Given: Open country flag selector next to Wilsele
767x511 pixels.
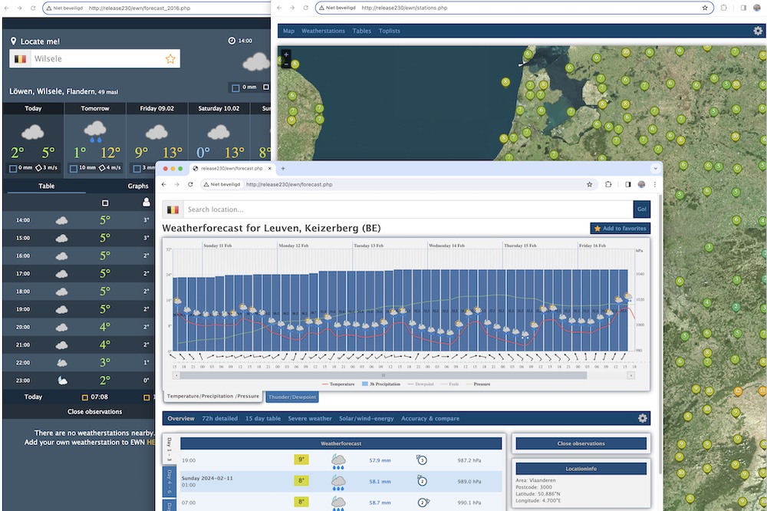Looking at the screenshot, I should (x=20, y=59).
